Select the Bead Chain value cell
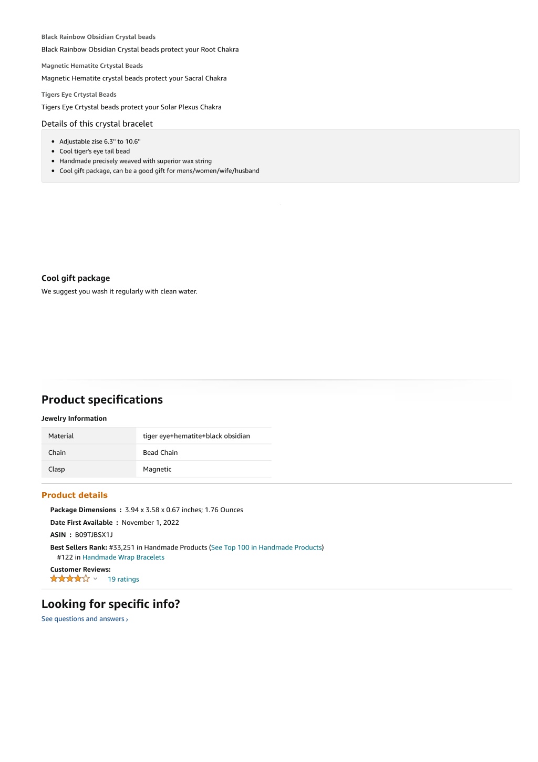This screenshot has width=538, height=762. click(x=204, y=453)
